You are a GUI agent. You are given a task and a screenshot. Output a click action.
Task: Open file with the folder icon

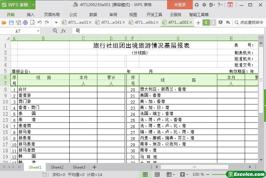(4, 22)
